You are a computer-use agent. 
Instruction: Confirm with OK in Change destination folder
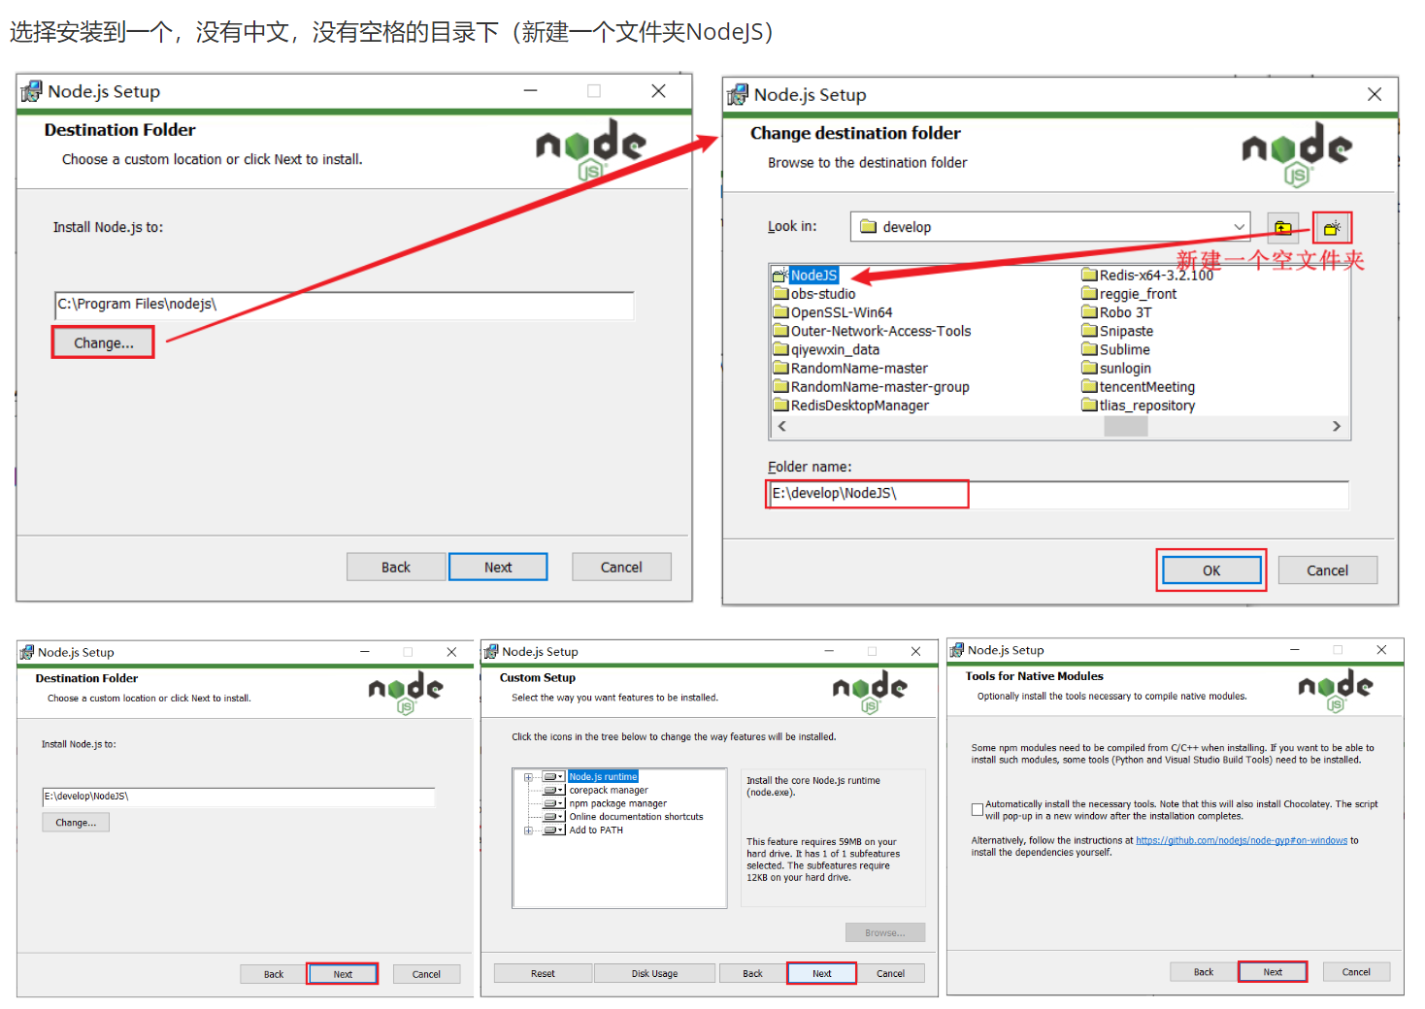(1211, 570)
